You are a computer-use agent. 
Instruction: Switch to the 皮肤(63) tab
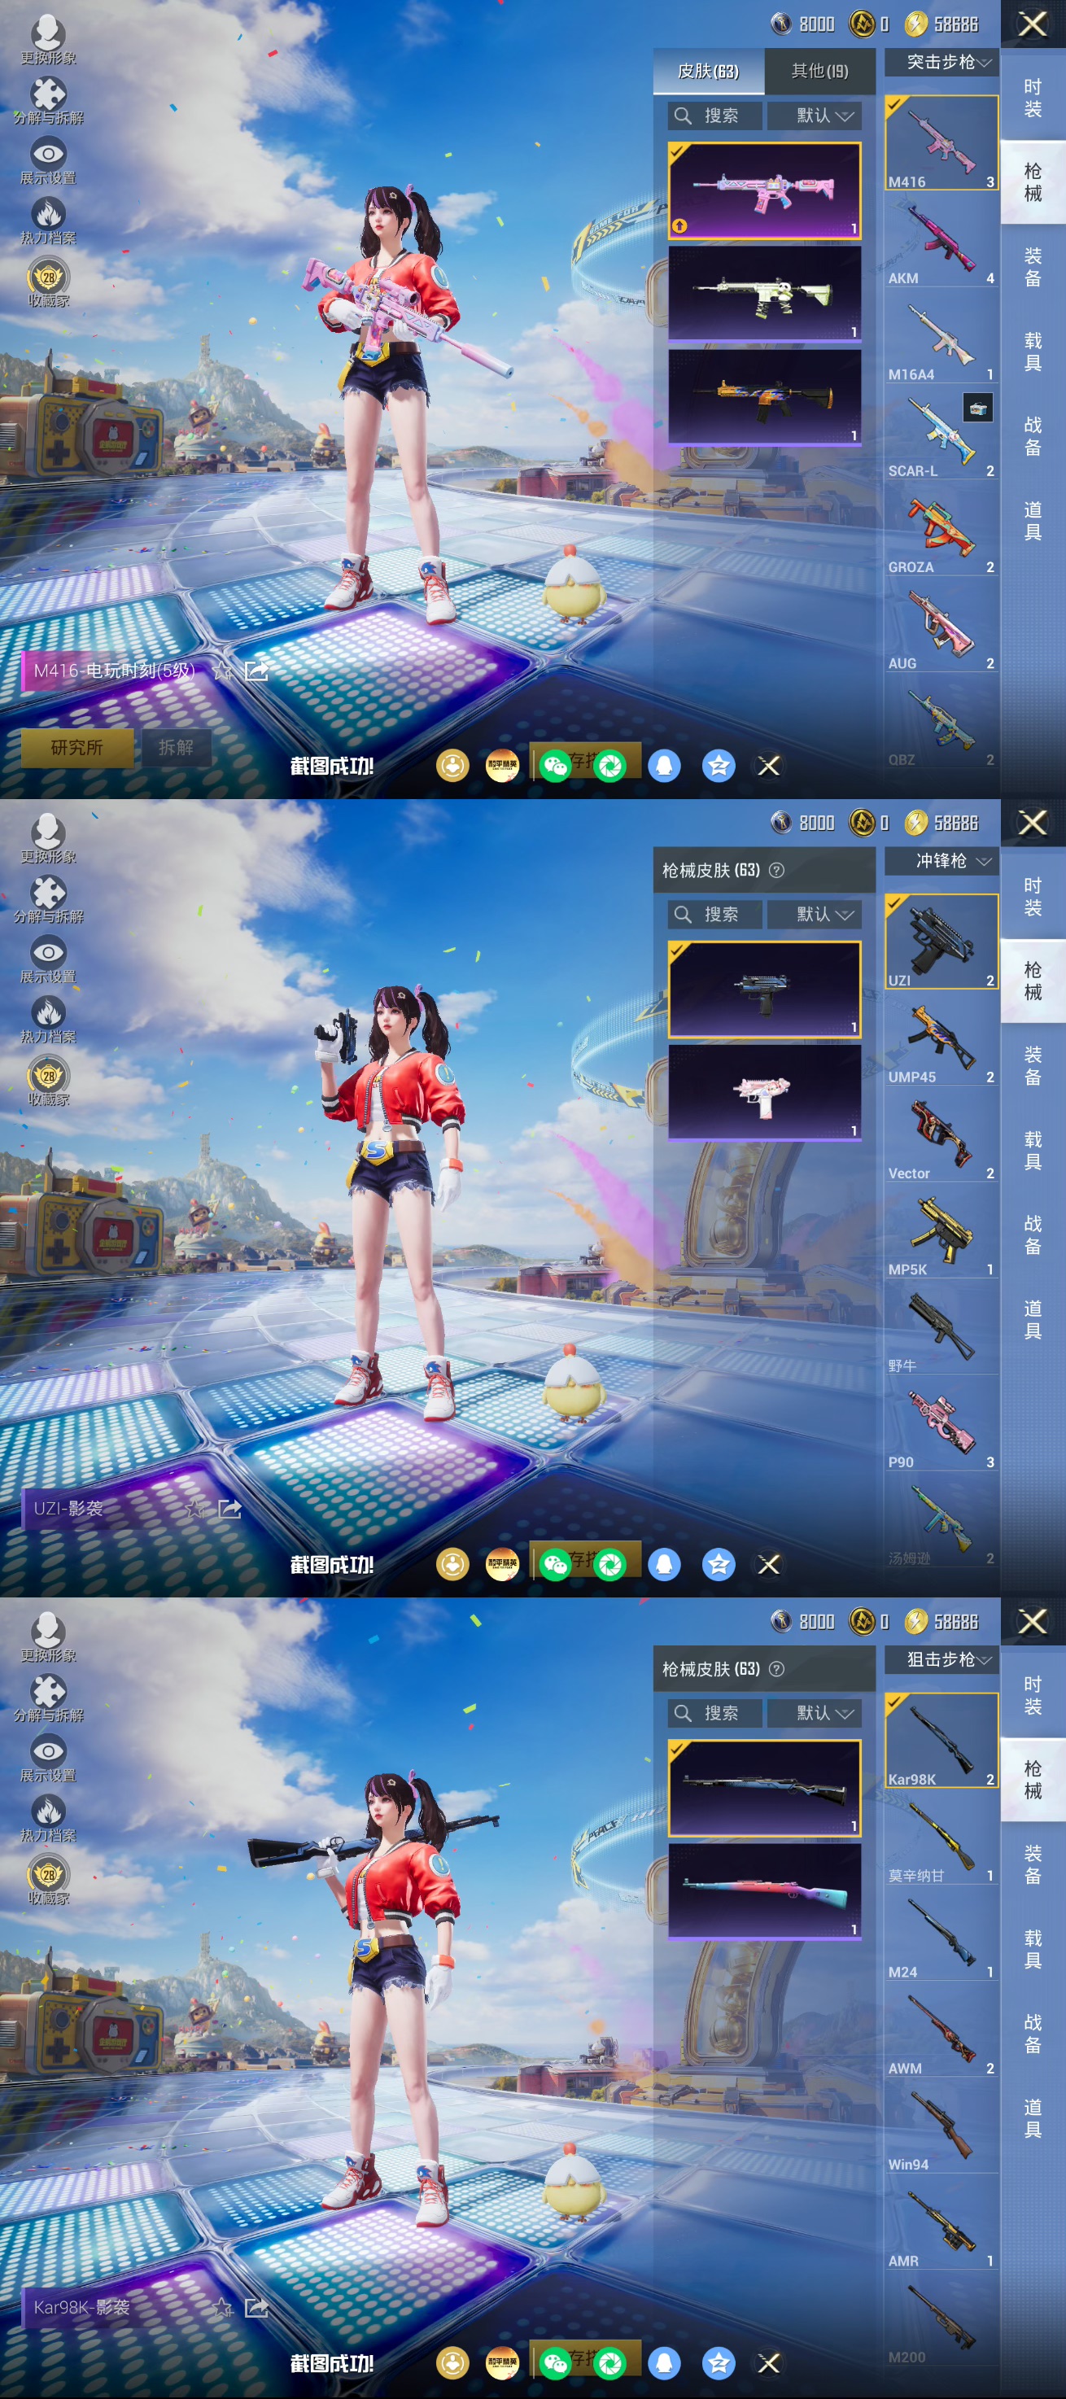(x=709, y=71)
